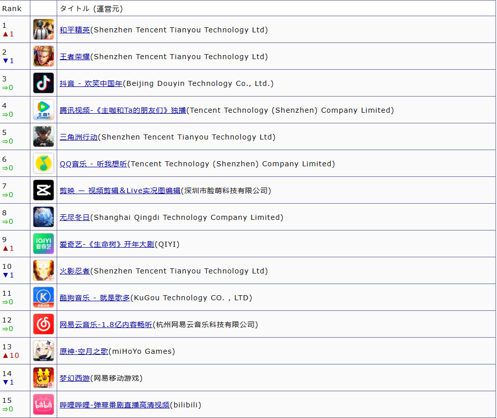
Task: Click the 酷狗音乐 blue K icon
Action: pos(44,297)
